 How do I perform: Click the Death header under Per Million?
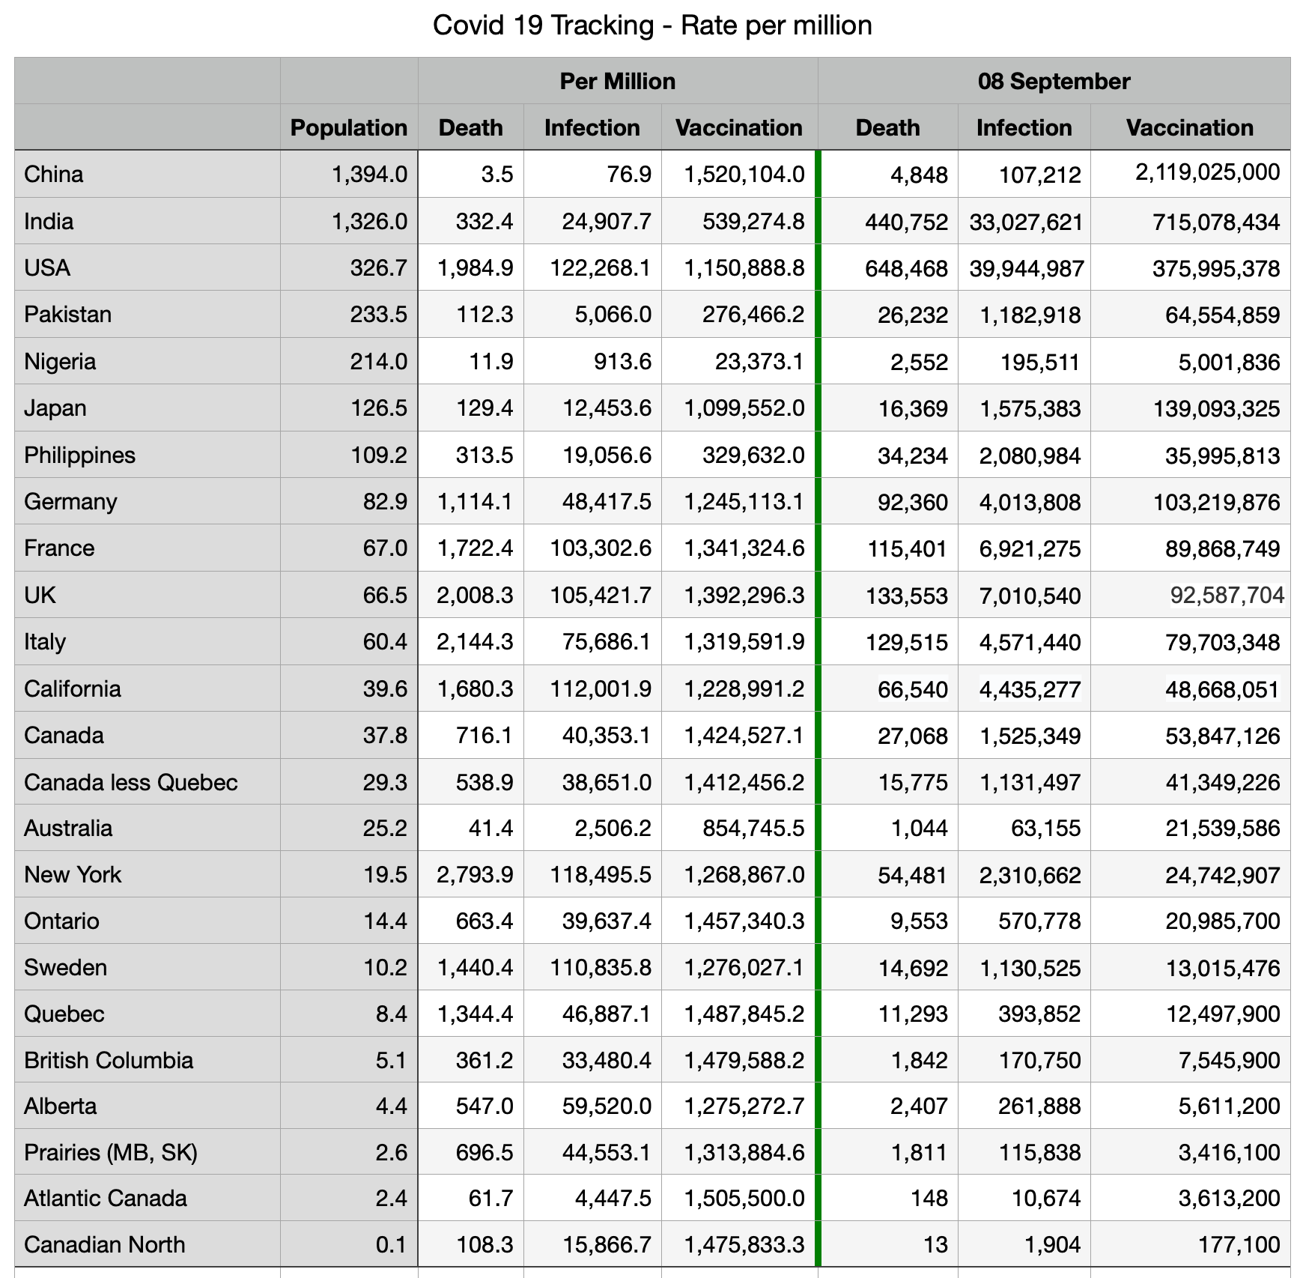470,127
